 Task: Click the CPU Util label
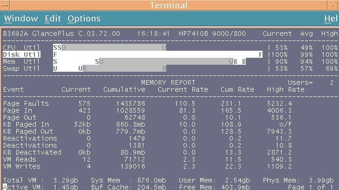(21, 47)
